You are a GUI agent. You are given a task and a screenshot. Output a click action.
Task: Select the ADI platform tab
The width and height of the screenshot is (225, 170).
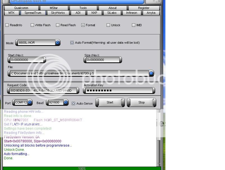click(x=78, y=13)
